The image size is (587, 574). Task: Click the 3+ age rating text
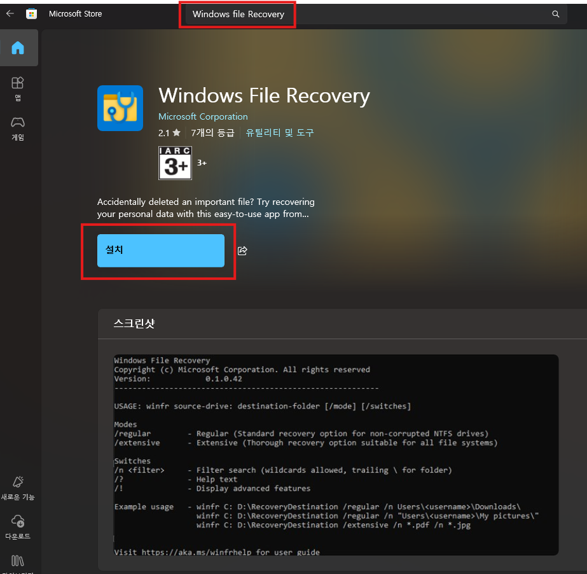coord(202,163)
